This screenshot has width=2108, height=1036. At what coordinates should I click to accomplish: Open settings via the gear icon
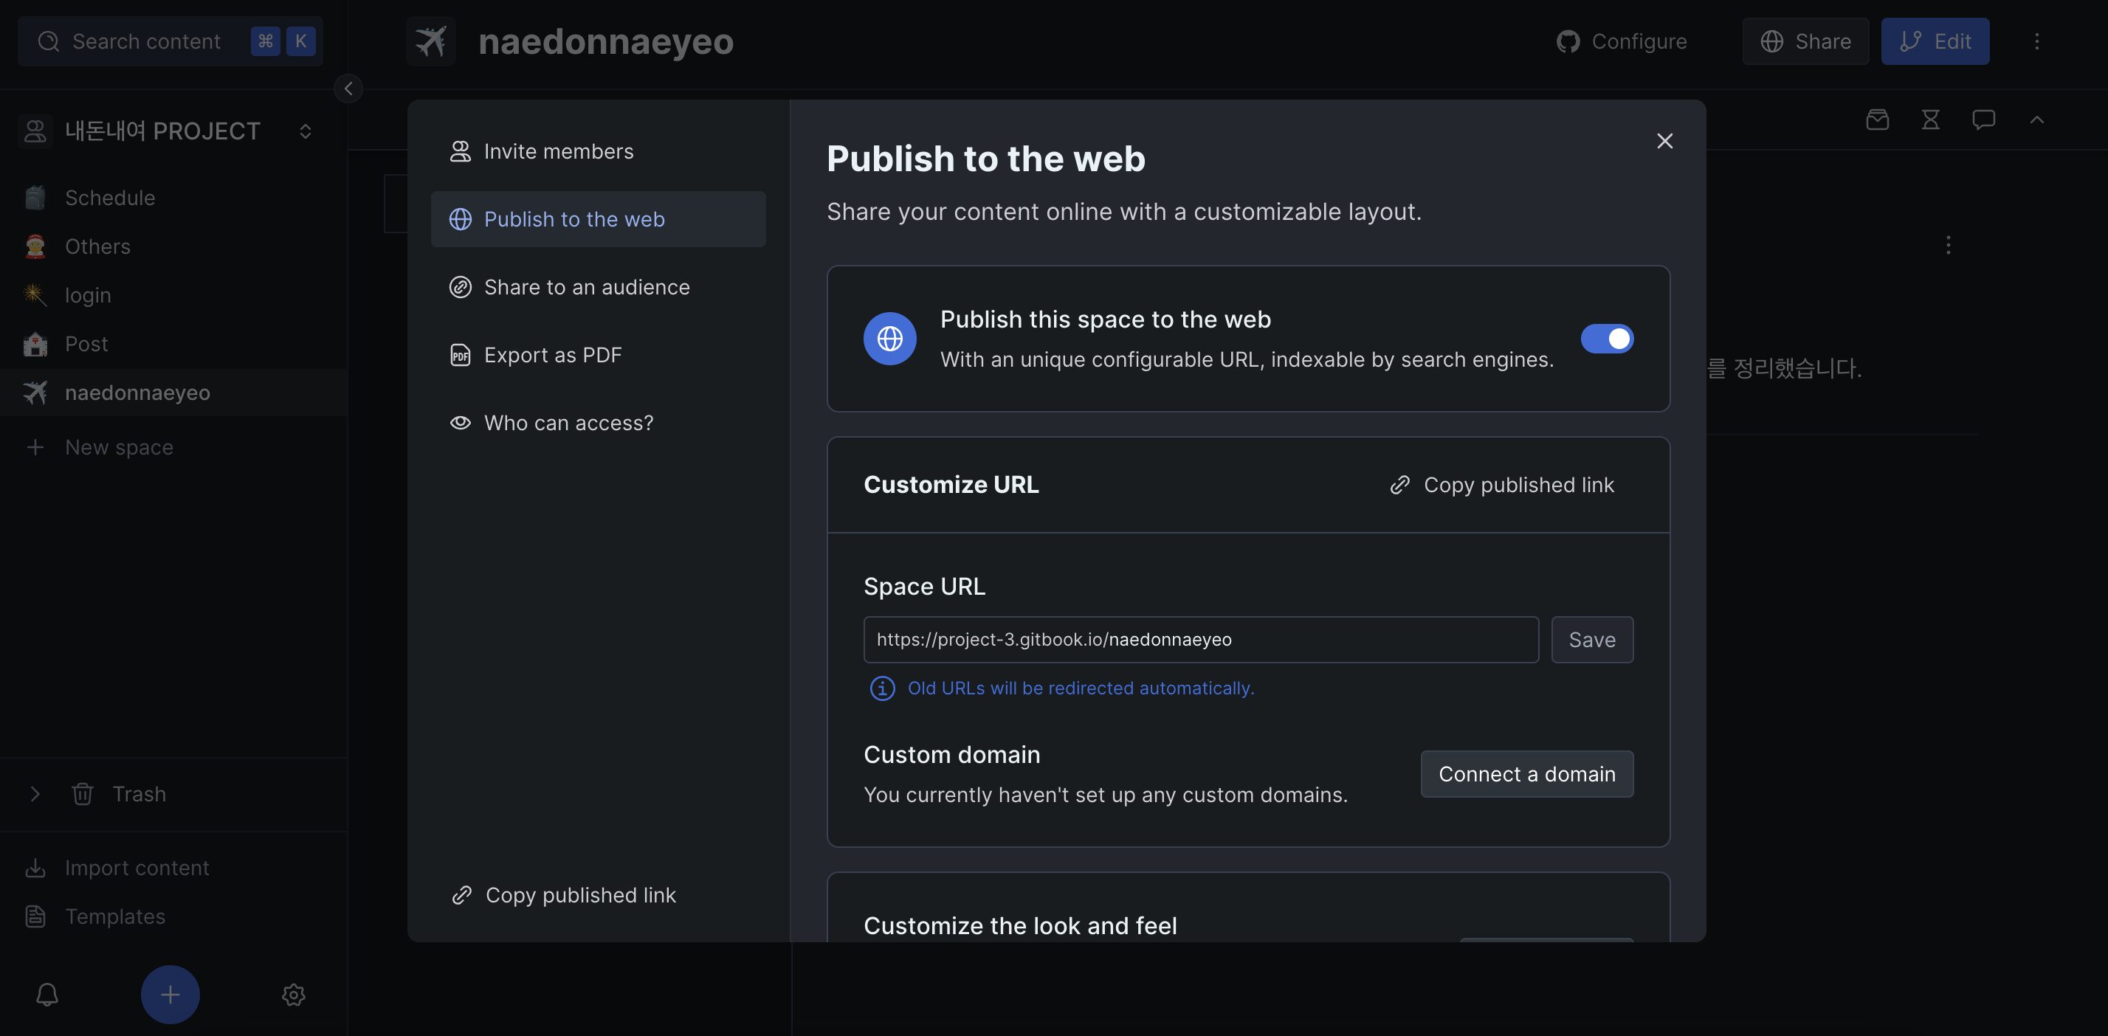pos(294,994)
